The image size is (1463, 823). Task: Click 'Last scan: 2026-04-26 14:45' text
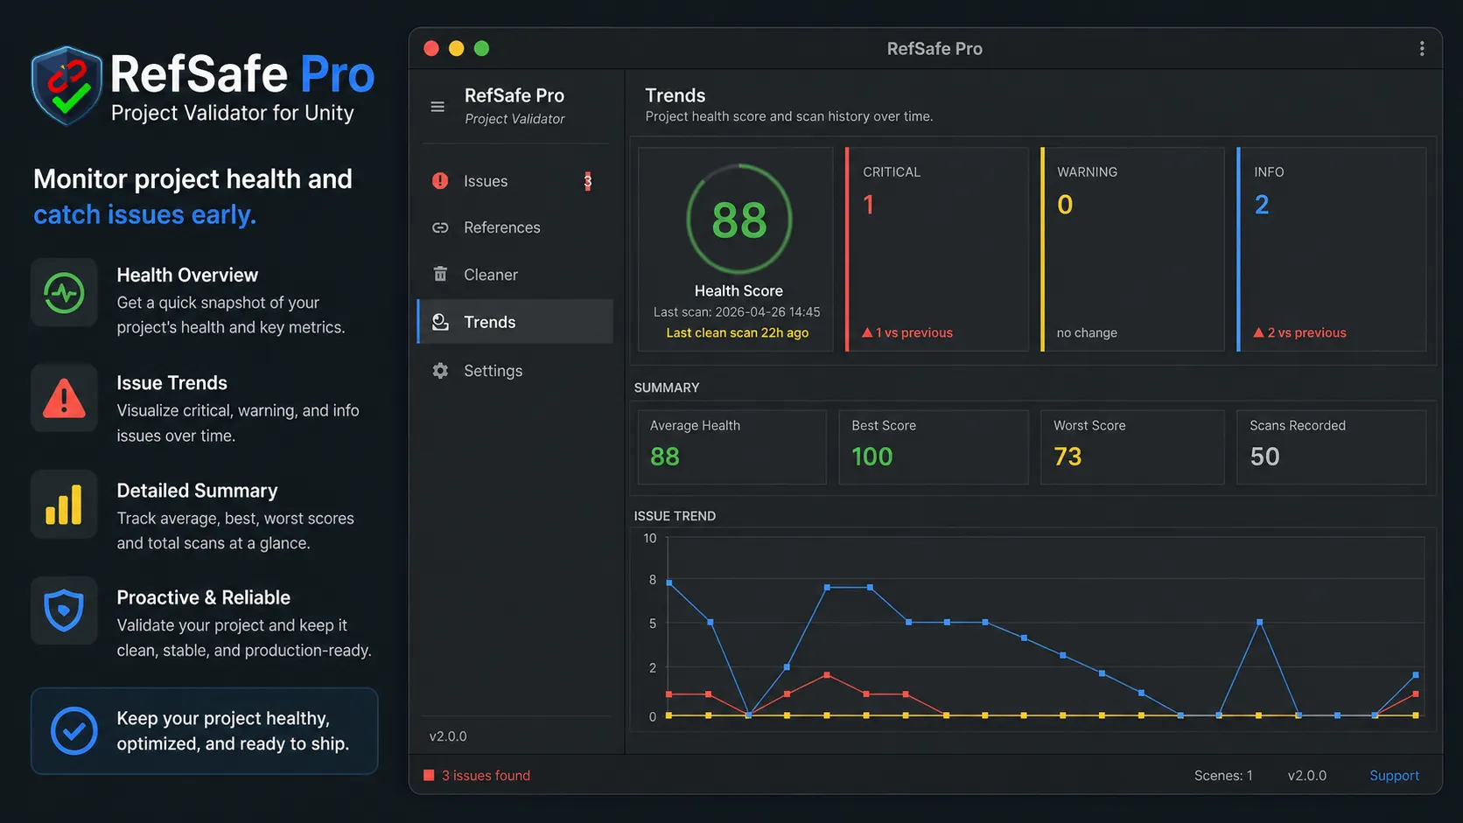737,311
